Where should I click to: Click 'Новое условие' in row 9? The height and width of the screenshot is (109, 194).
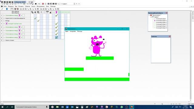click(x=10, y=40)
